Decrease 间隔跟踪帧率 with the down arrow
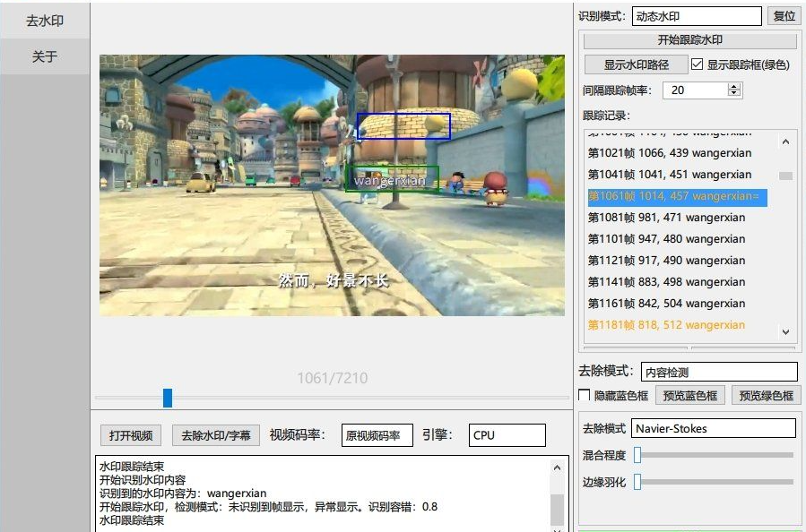The width and height of the screenshot is (806, 532). (x=734, y=94)
